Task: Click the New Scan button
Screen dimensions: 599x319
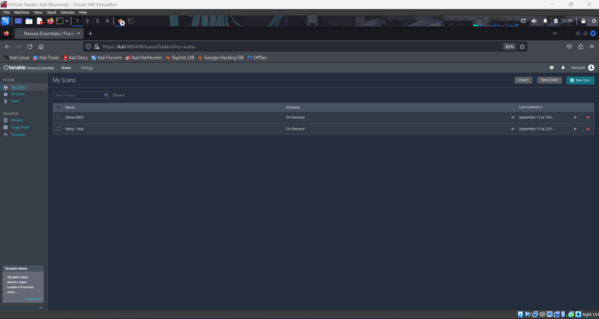Action: click(580, 80)
